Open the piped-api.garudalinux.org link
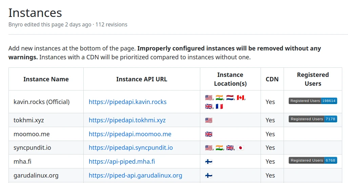This screenshot has height=183, width=348. pos(135,176)
